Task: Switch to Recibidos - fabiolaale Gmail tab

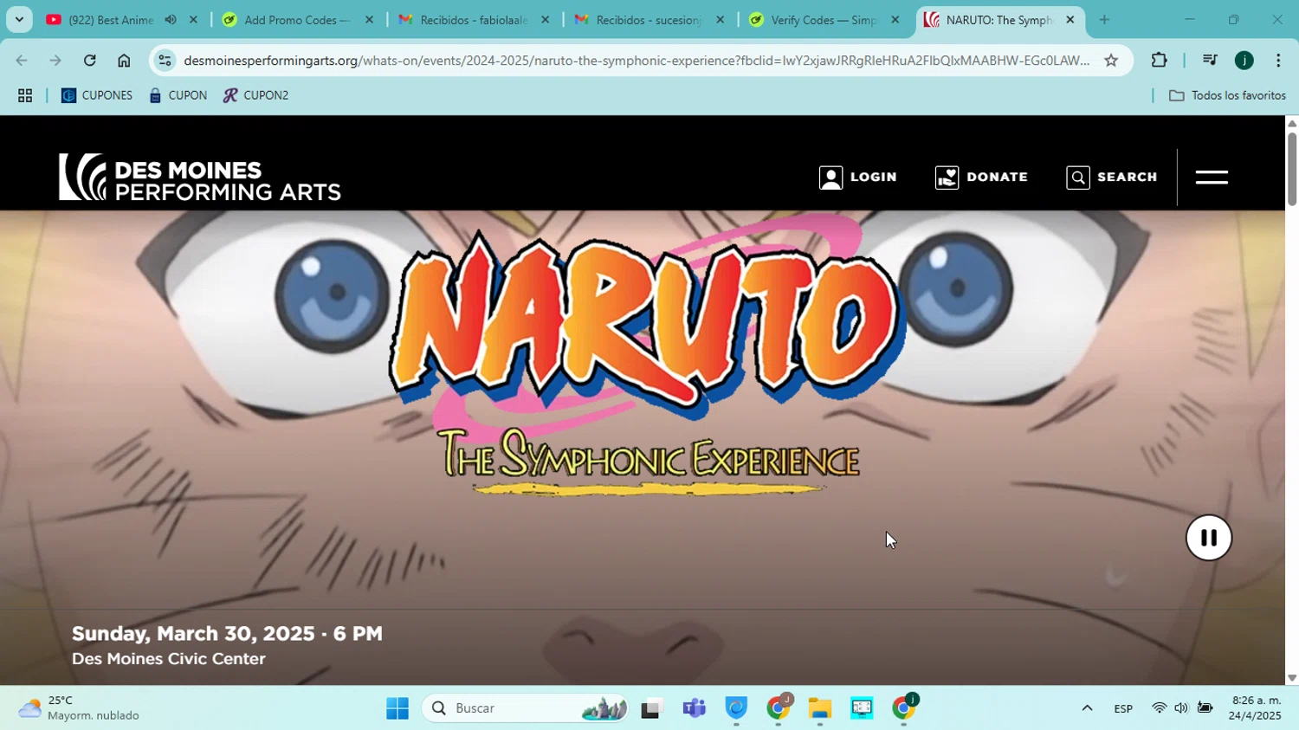Action: (473, 19)
